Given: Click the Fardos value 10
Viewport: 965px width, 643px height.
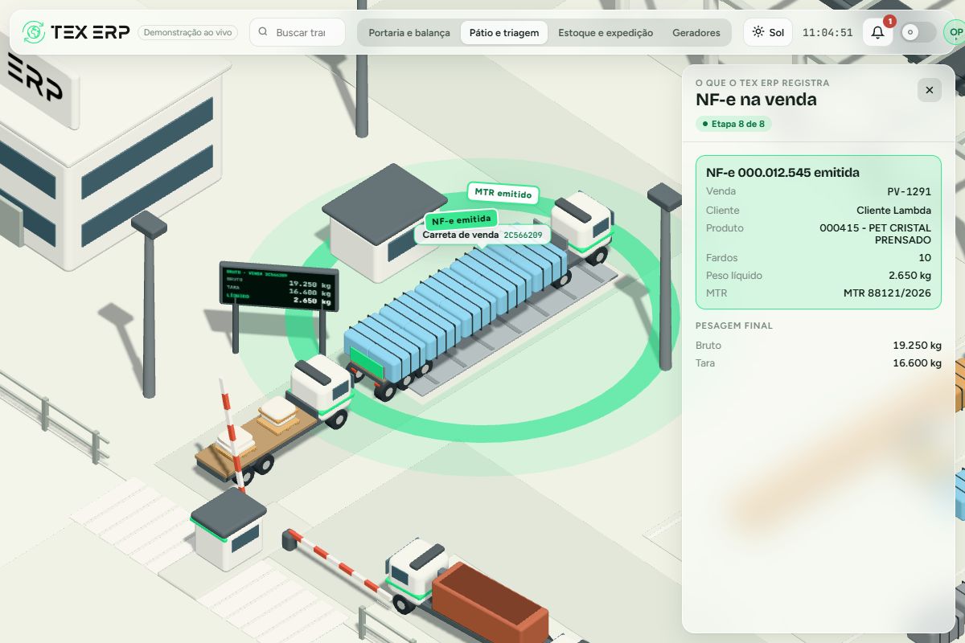Looking at the screenshot, I should coord(925,258).
